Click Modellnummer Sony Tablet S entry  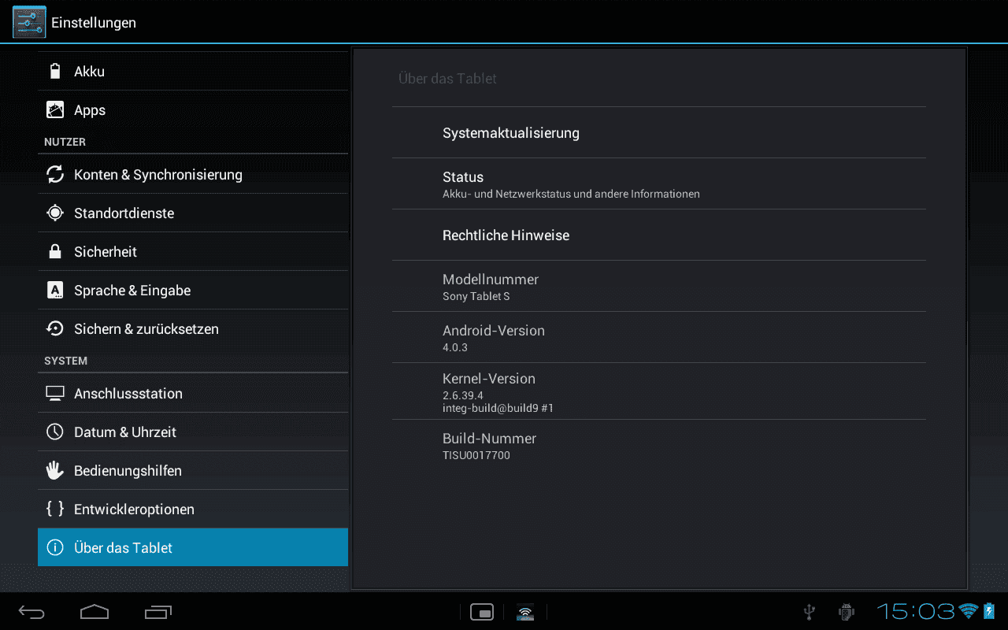[x=659, y=286]
